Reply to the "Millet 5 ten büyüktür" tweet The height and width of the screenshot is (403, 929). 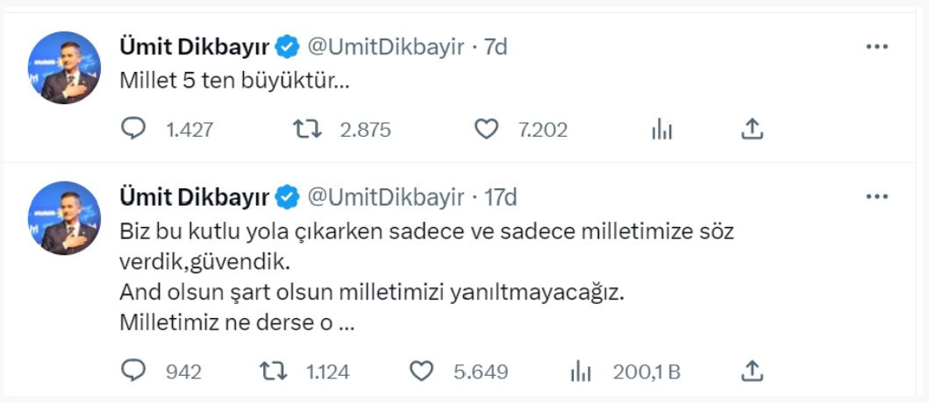click(x=133, y=131)
